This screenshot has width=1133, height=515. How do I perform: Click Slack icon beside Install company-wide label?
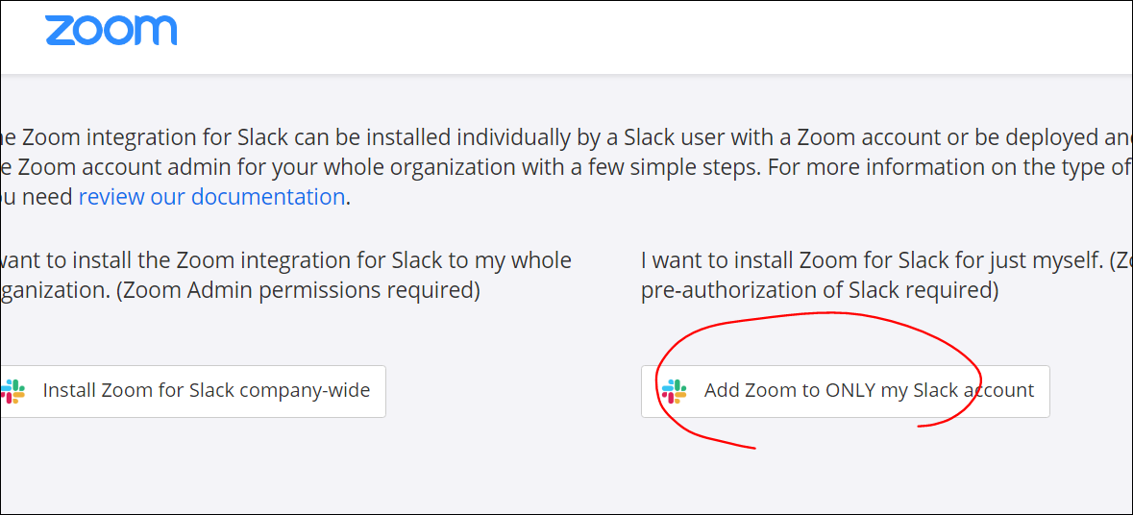click(12, 391)
